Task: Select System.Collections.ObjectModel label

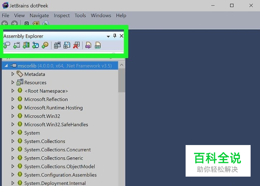Action: pos(60,166)
